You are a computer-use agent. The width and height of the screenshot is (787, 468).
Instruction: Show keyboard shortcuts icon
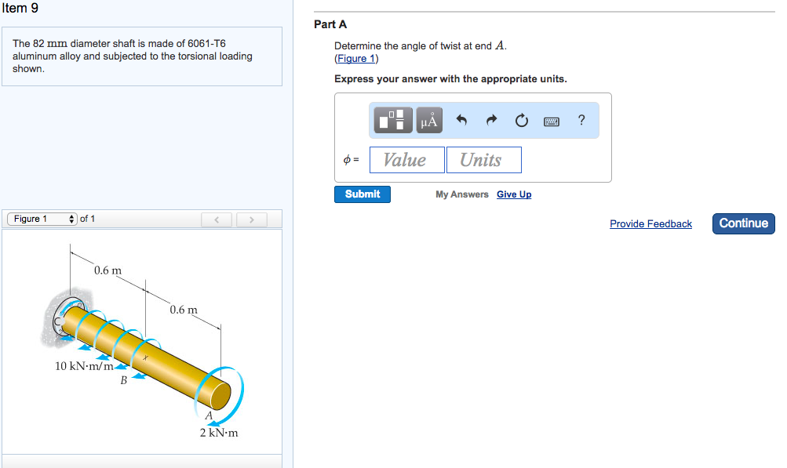(x=552, y=121)
